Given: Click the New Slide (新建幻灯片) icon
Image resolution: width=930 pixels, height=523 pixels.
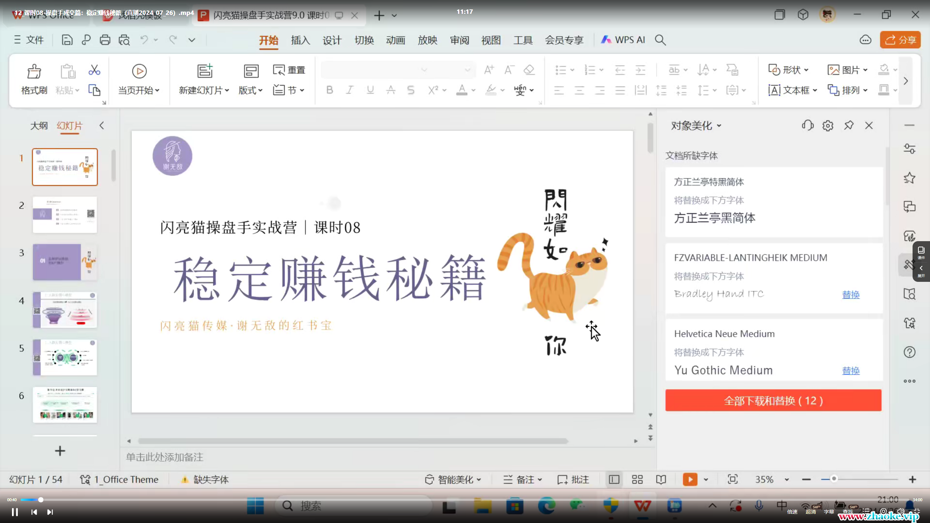Looking at the screenshot, I should coord(205,71).
